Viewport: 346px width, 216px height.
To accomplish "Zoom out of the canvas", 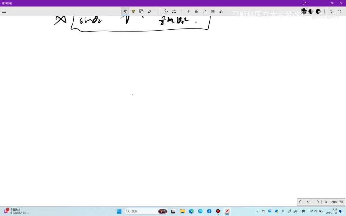I will click(x=342, y=202).
